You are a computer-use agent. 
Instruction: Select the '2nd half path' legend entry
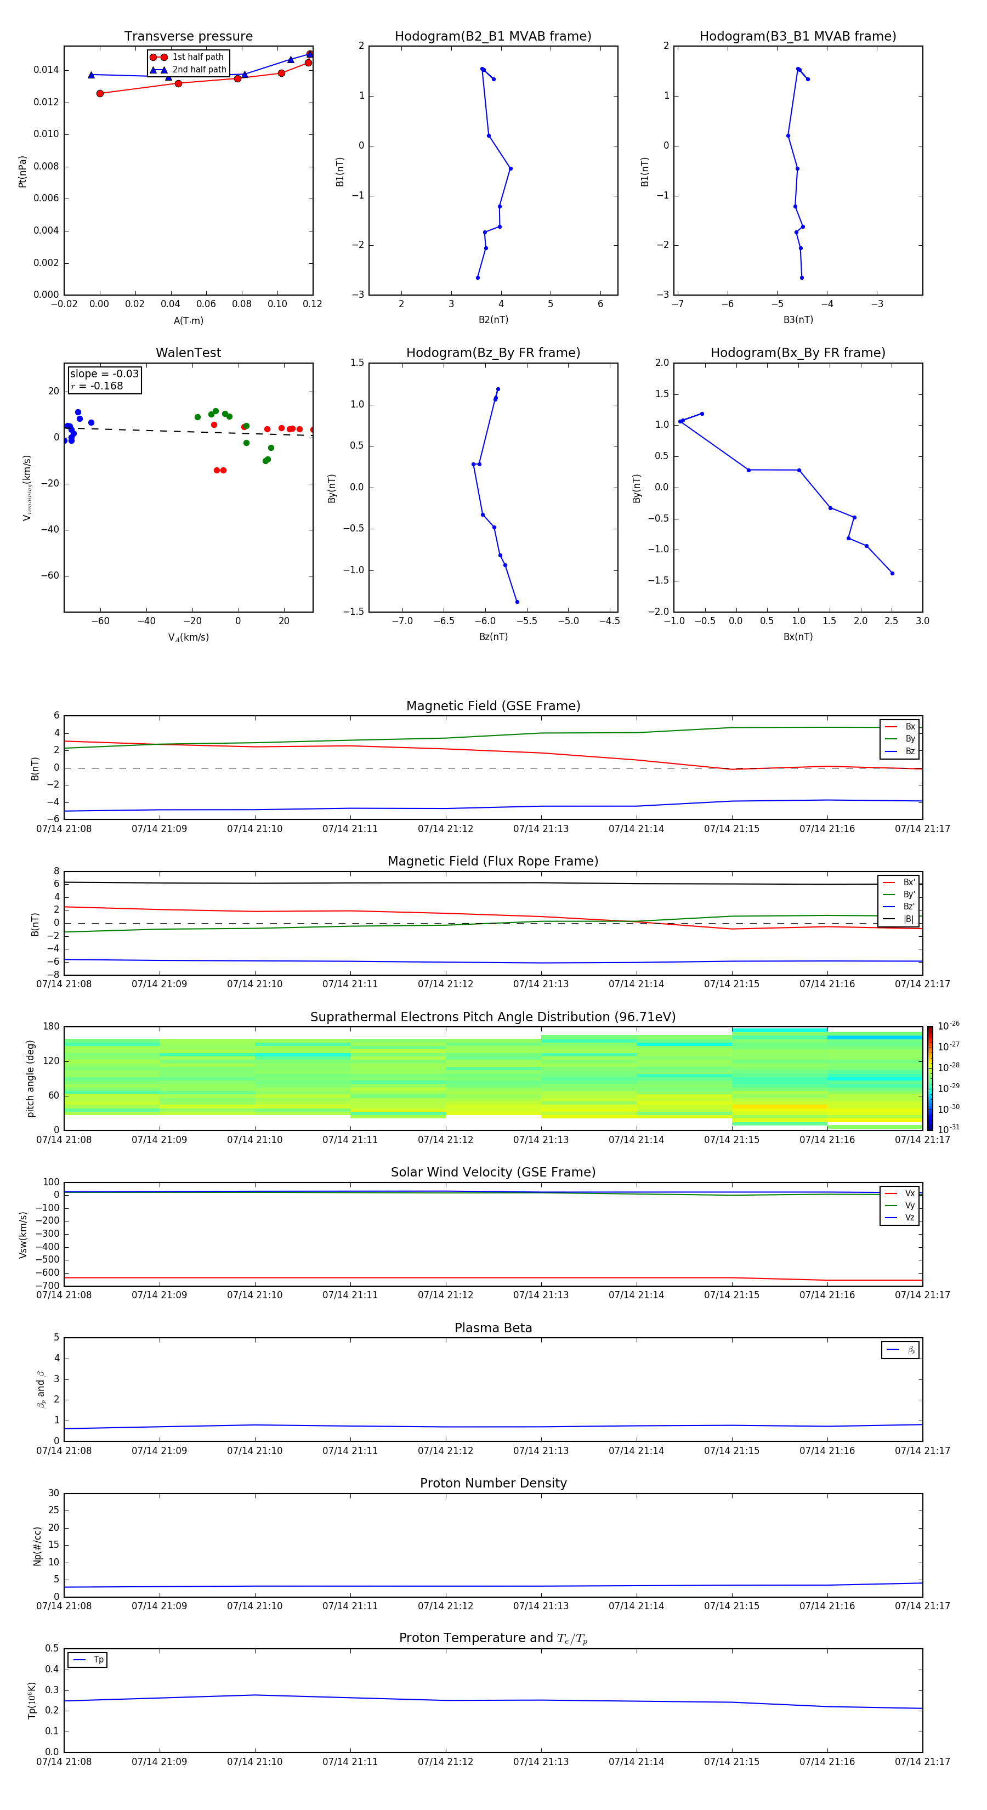point(188,70)
